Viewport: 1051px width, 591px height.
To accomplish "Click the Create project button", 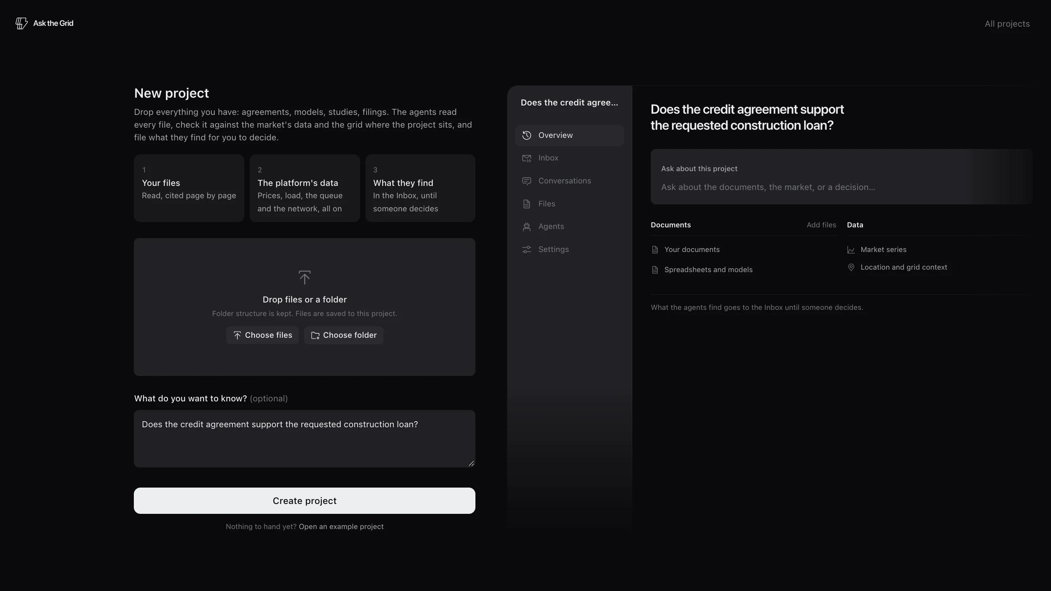I will click(x=305, y=501).
